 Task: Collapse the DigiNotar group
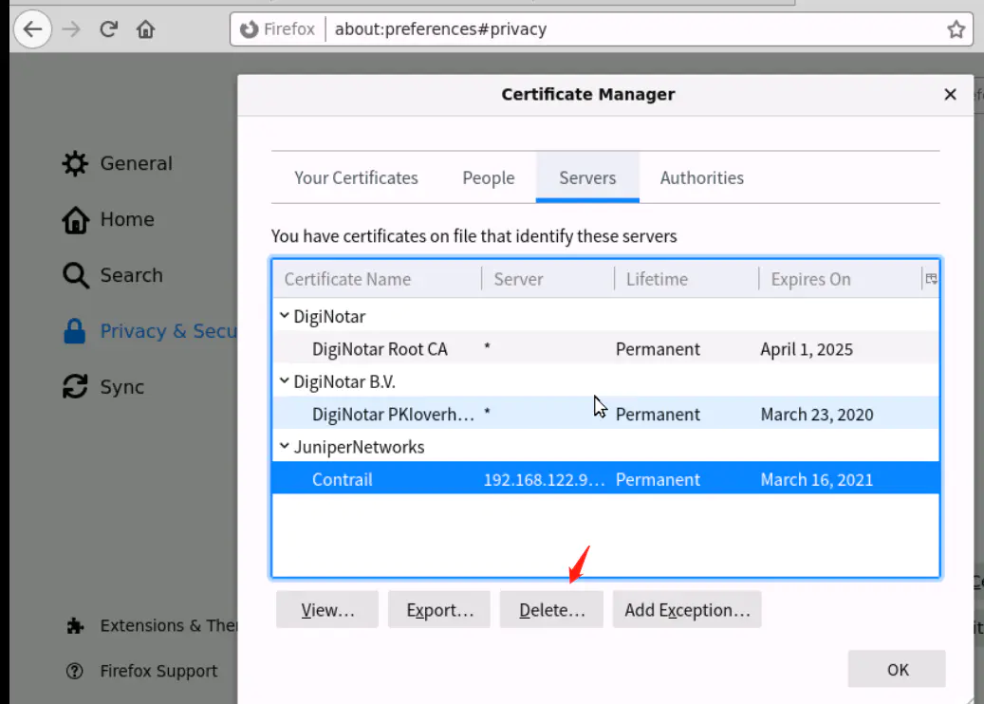tap(285, 316)
